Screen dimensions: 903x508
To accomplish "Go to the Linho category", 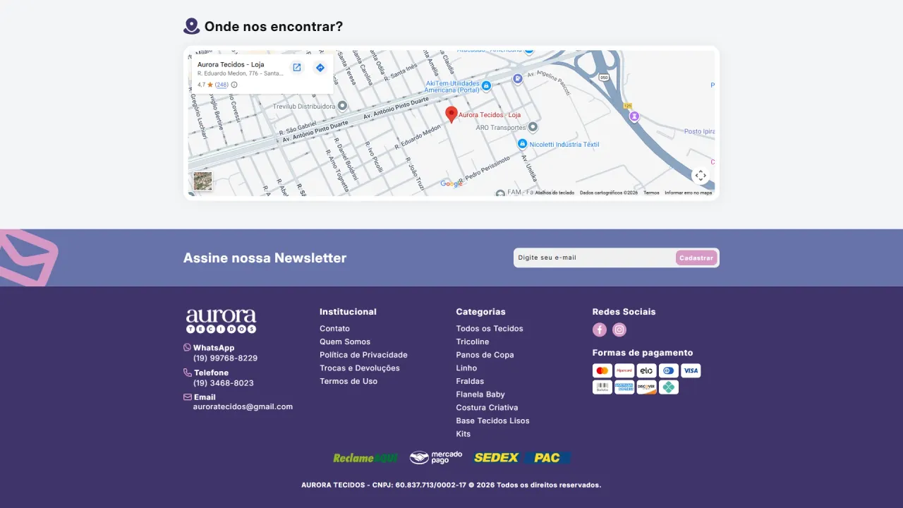I will pyautogui.click(x=466, y=368).
